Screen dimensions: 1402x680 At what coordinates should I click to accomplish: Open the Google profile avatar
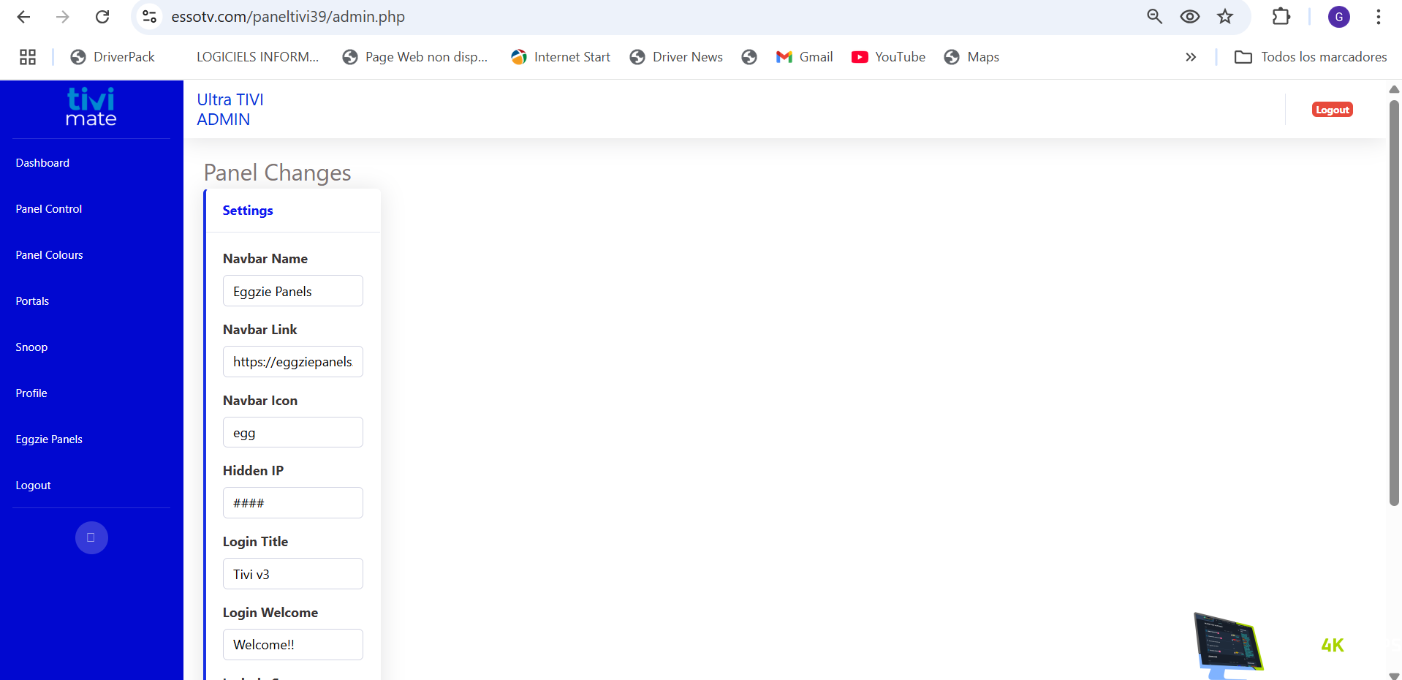[x=1338, y=17]
